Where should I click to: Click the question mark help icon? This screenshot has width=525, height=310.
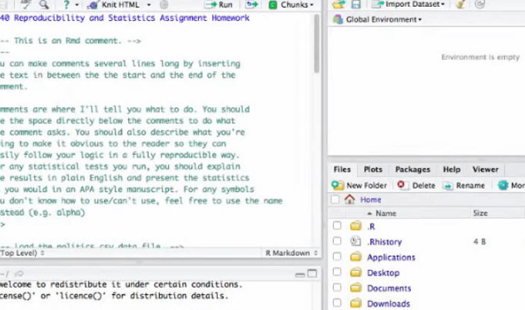(67, 5)
